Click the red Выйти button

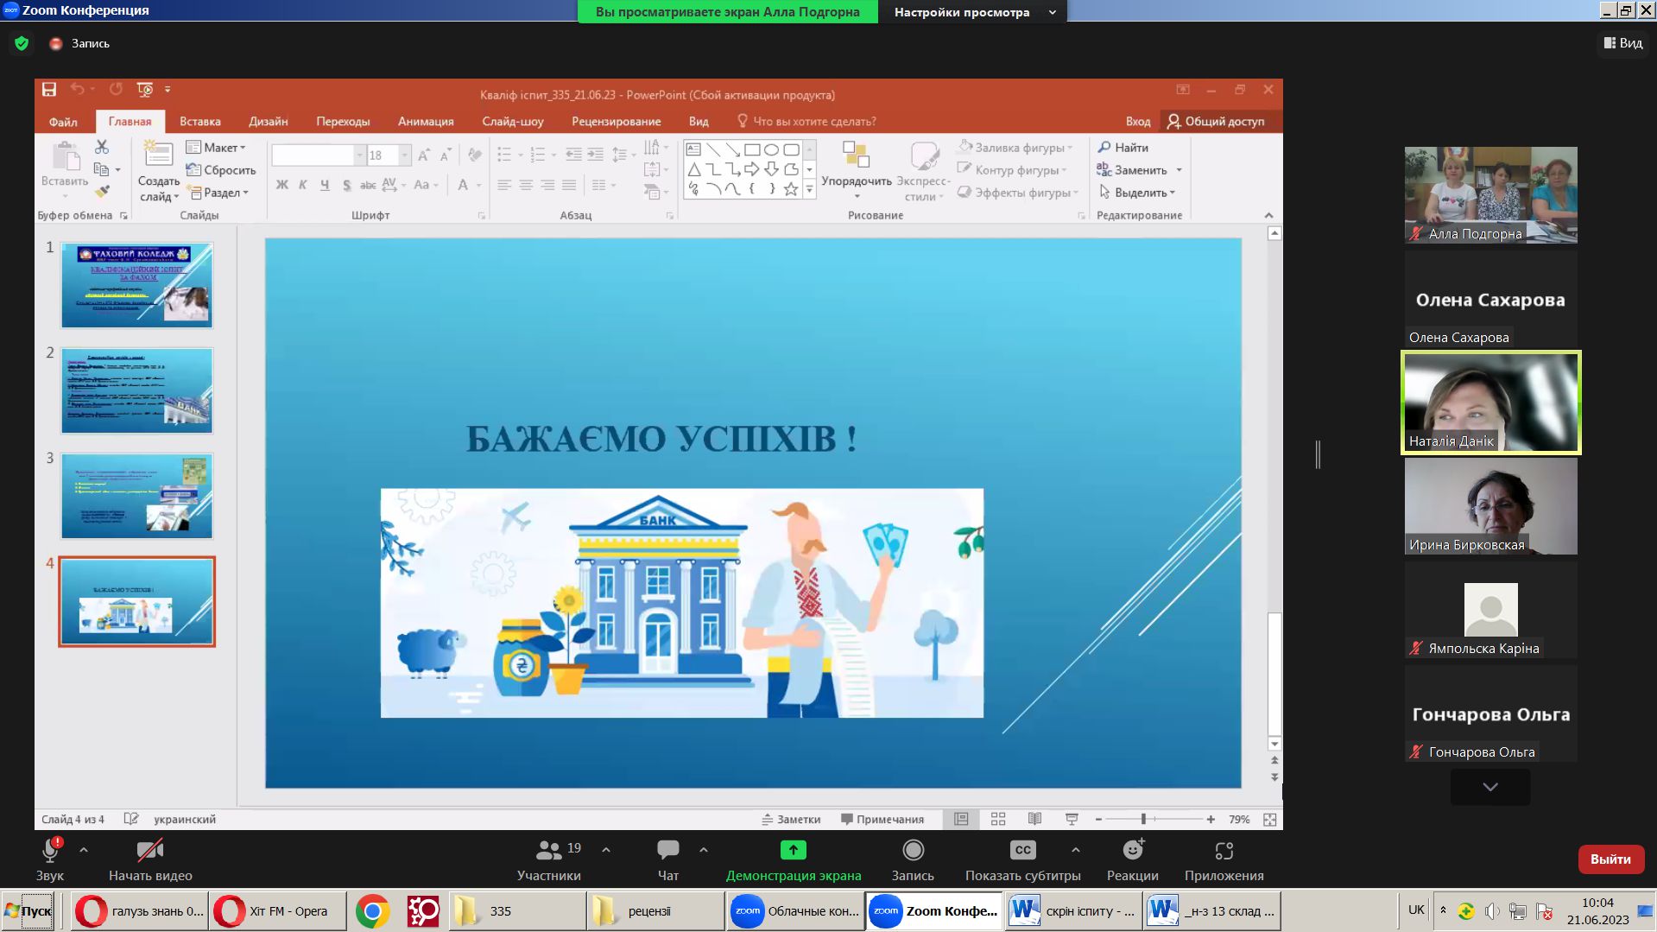point(1610,859)
